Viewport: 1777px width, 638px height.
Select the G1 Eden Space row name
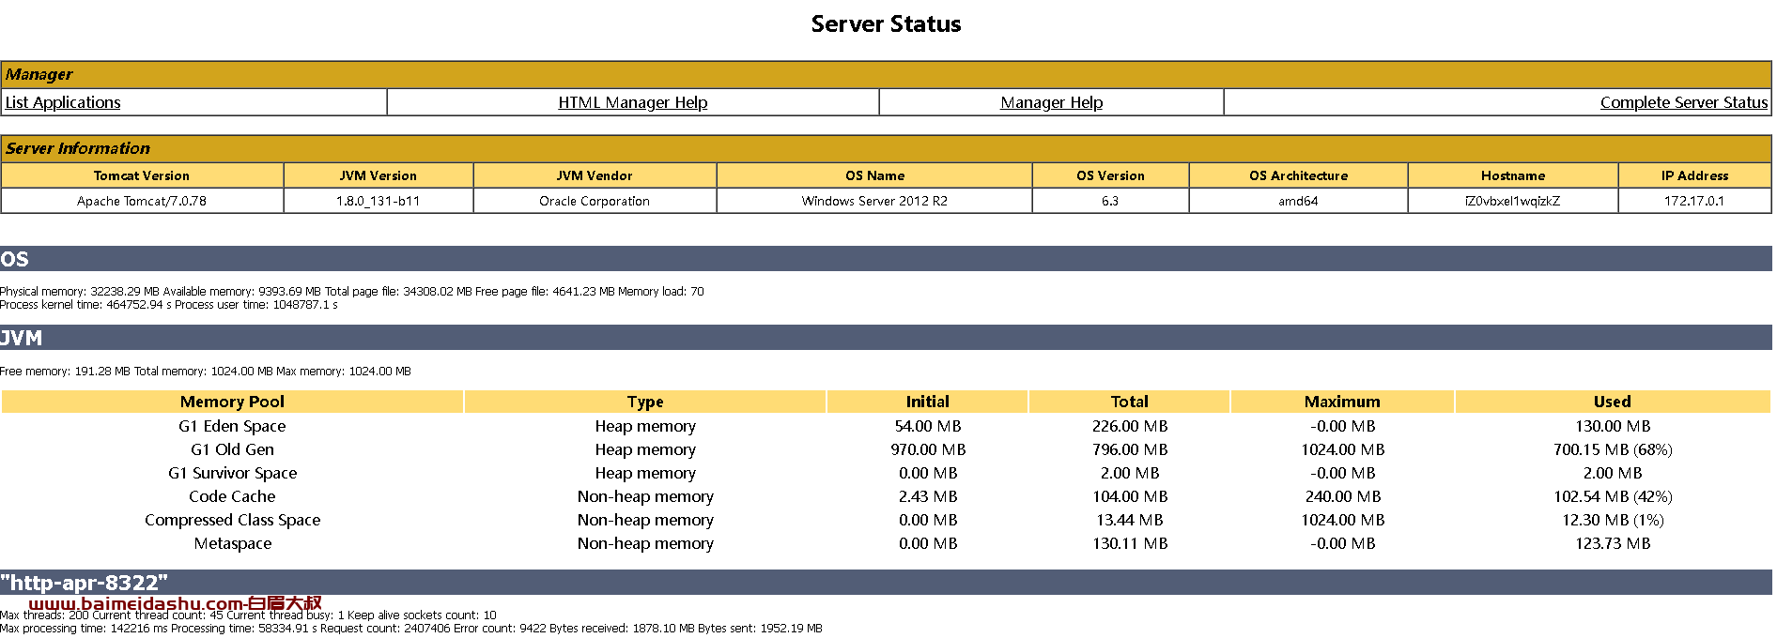[232, 426]
